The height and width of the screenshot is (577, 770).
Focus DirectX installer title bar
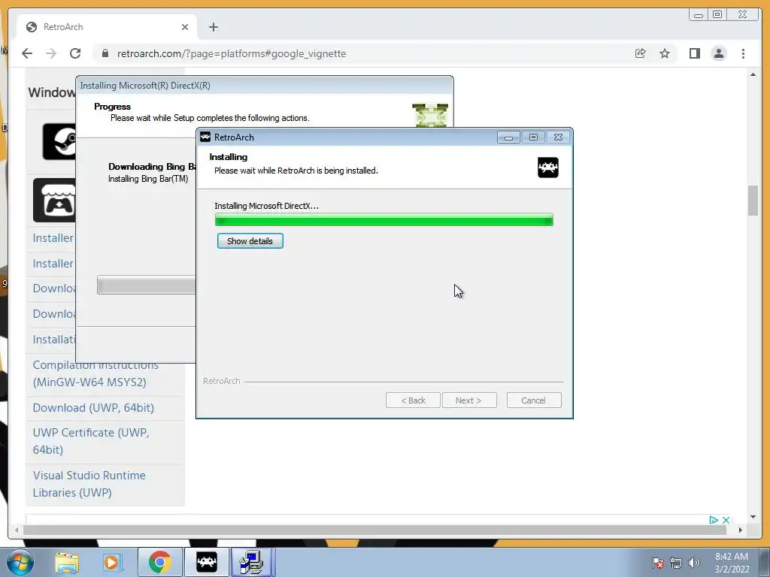264,86
